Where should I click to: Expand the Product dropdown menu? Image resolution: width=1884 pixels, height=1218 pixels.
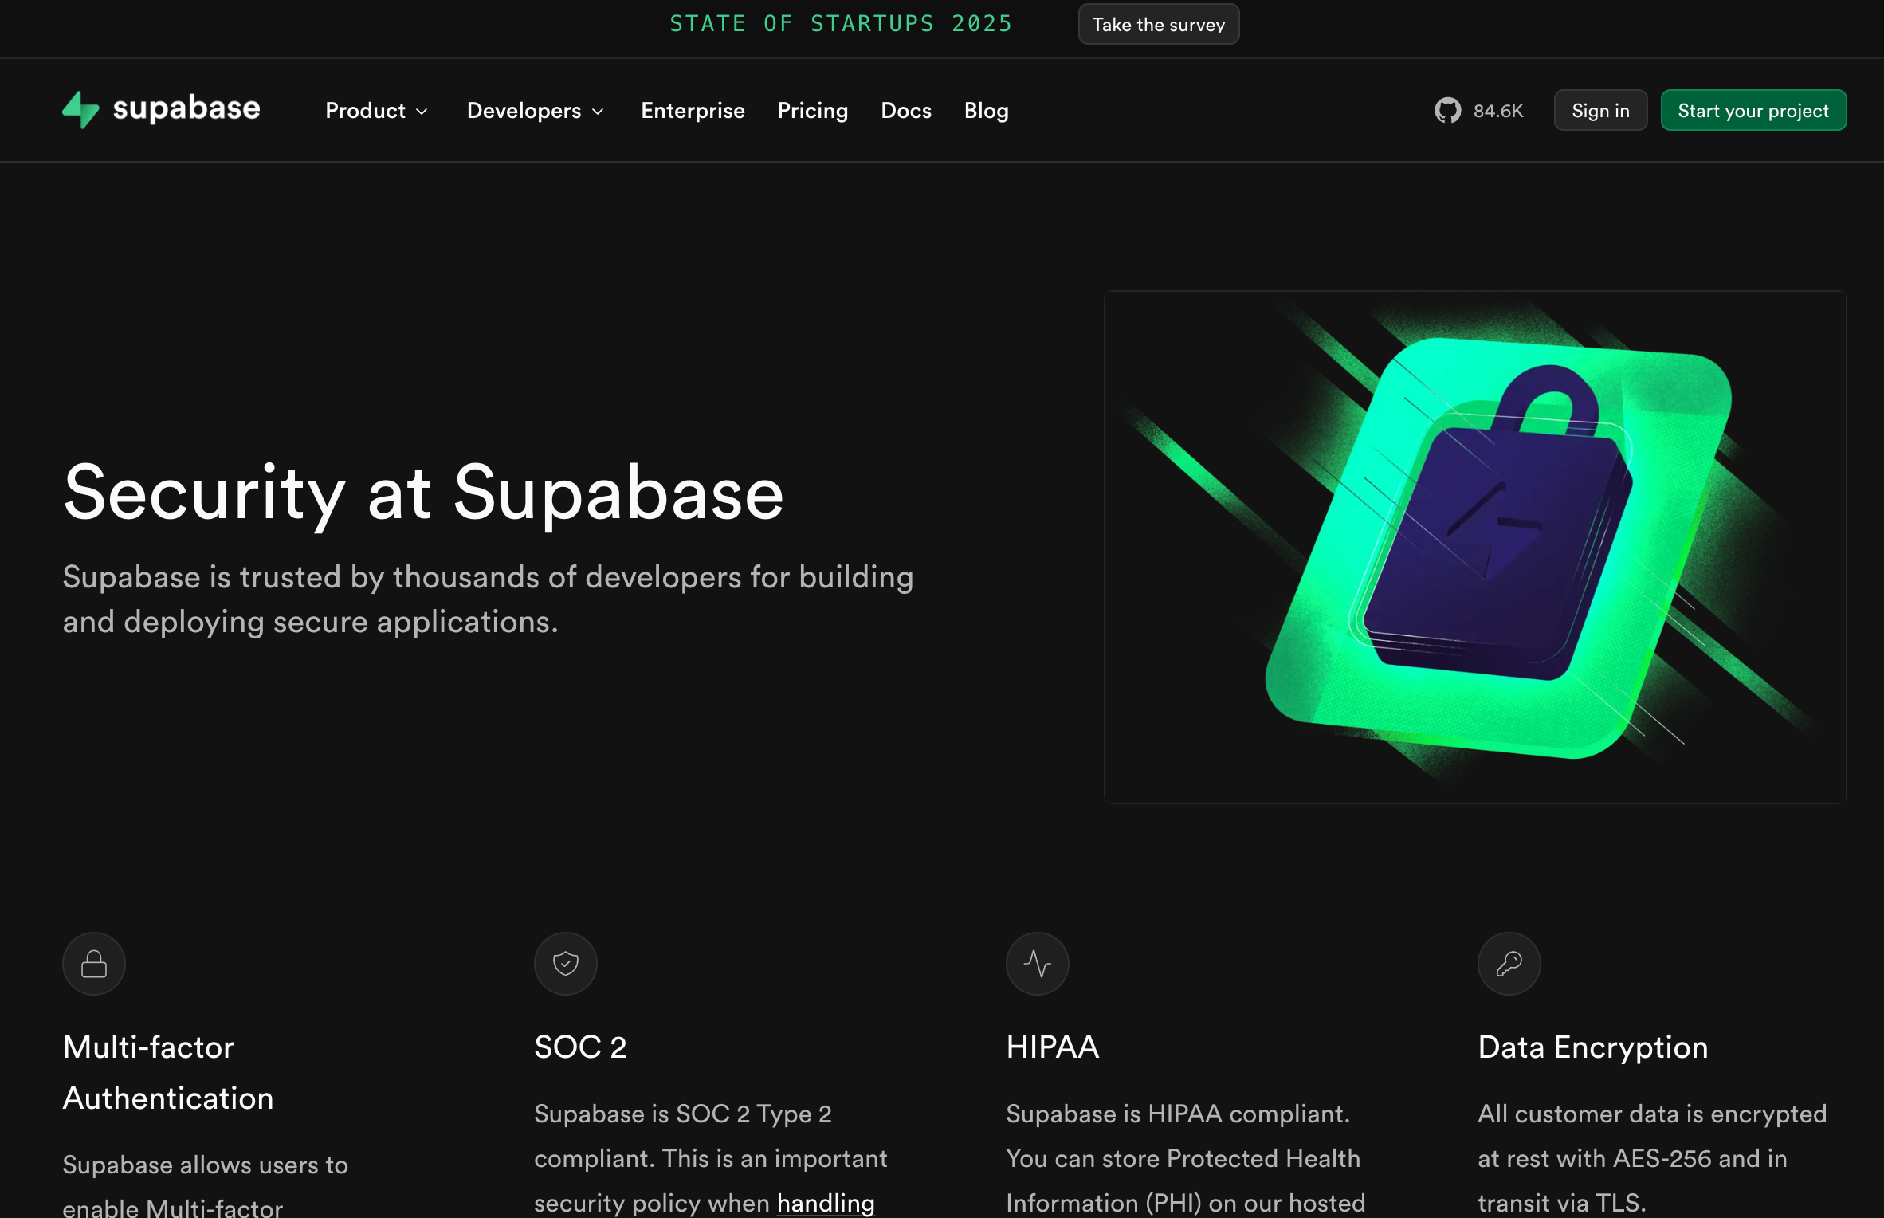coord(376,111)
